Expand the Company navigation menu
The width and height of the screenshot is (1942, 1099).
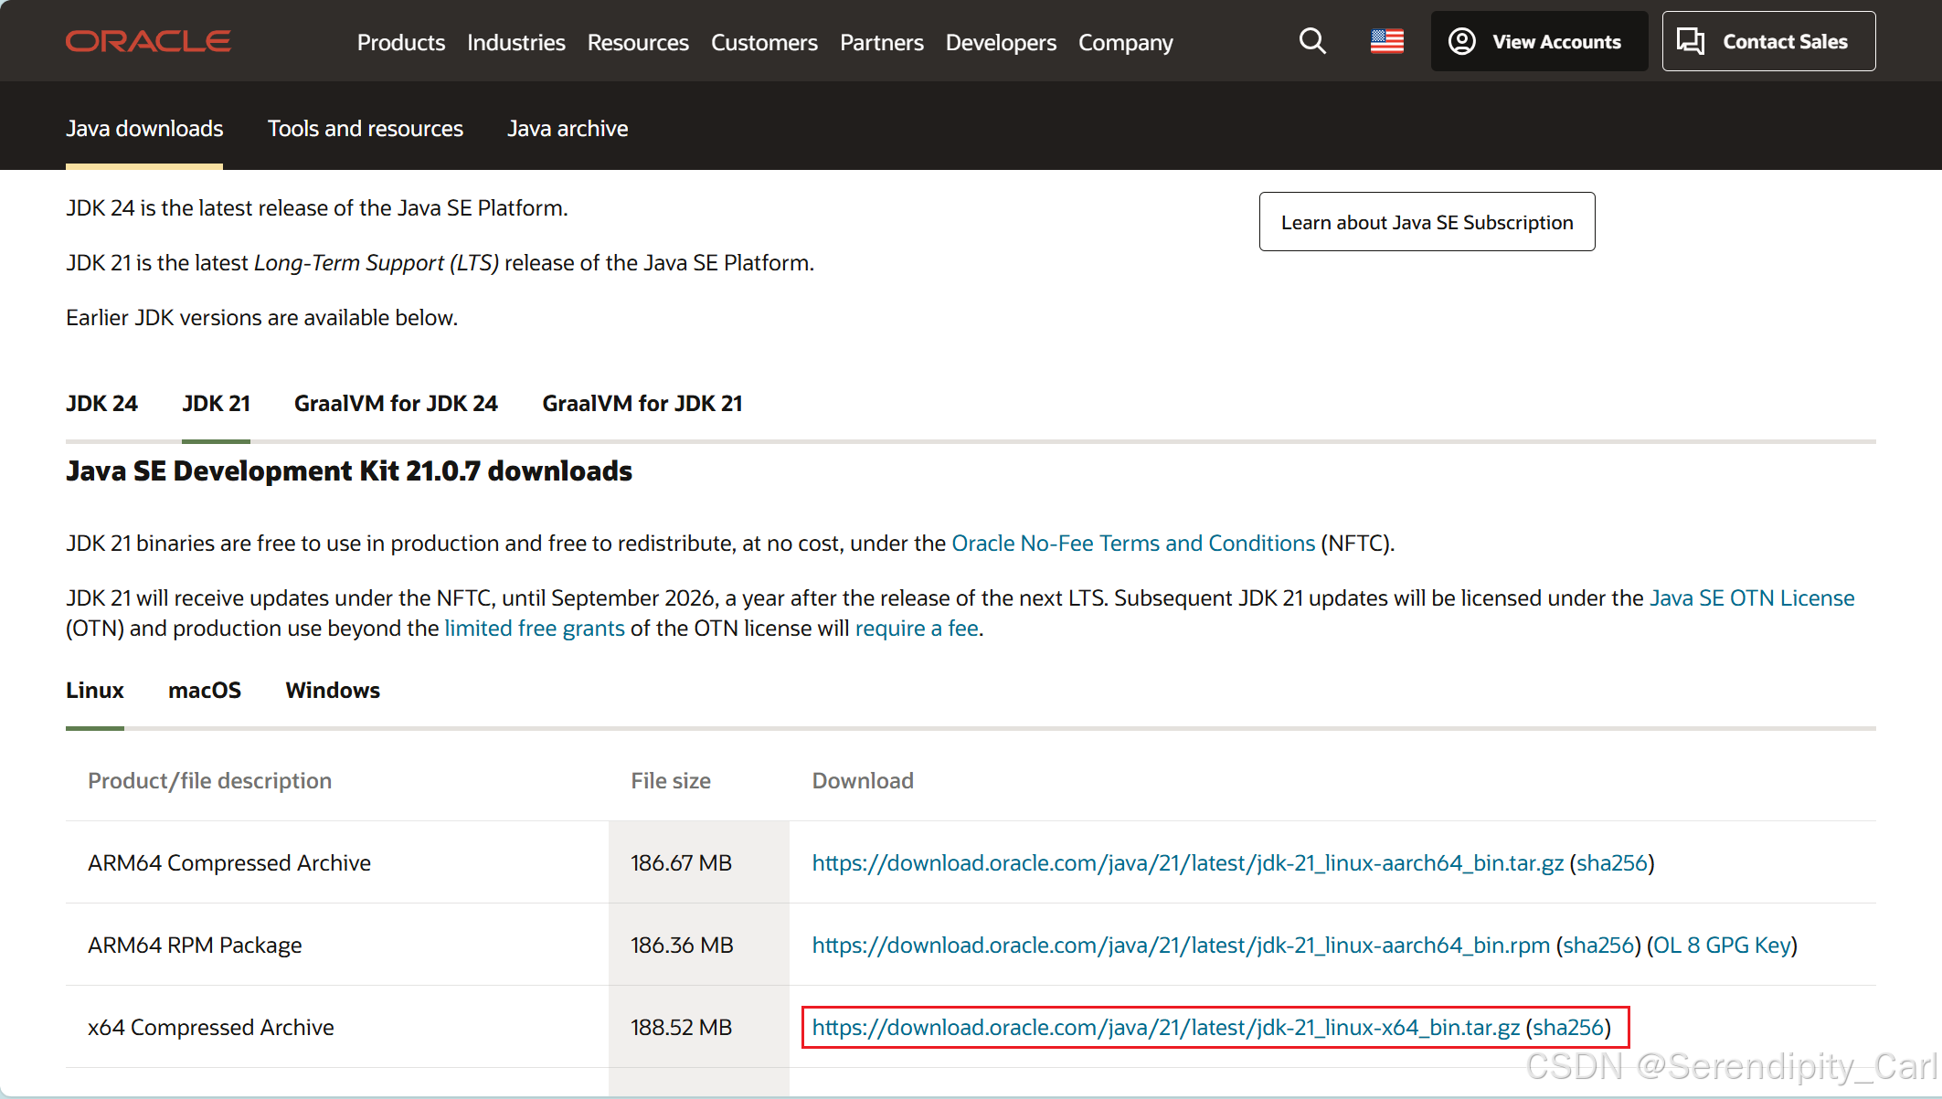pos(1125,42)
